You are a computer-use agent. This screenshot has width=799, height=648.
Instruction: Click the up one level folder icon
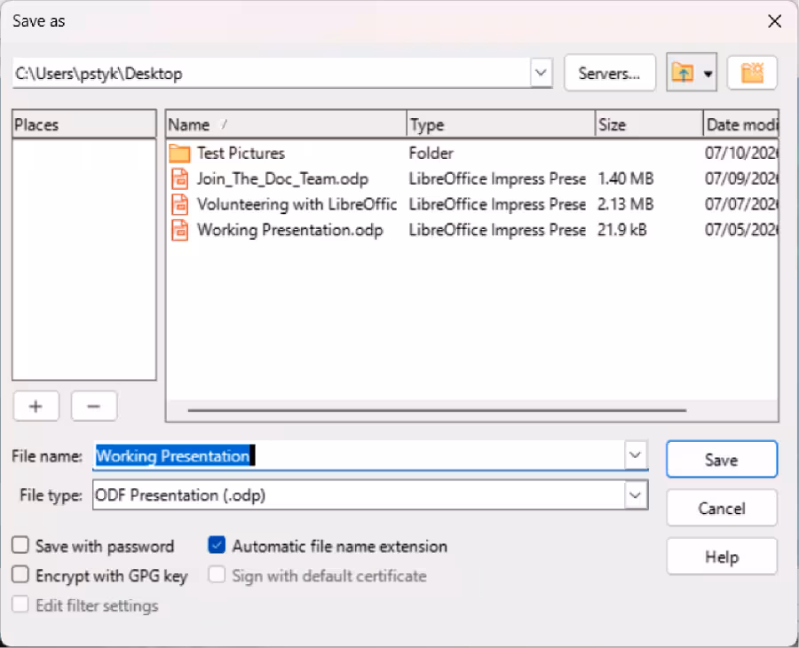(683, 74)
